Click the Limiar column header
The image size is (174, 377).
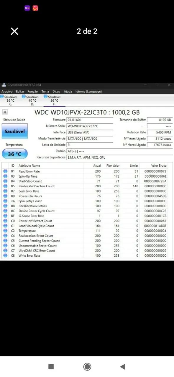tap(134, 166)
